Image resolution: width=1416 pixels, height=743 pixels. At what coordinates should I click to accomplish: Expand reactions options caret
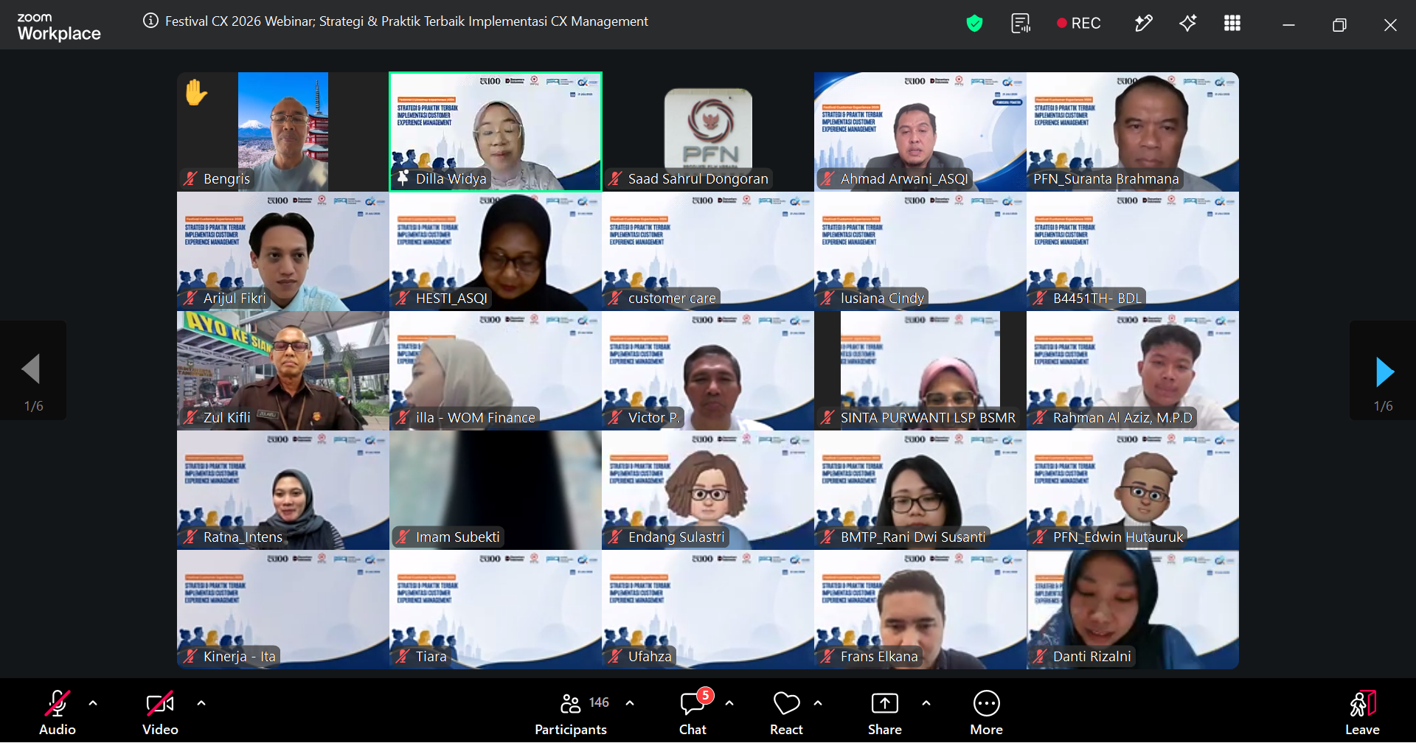(818, 703)
